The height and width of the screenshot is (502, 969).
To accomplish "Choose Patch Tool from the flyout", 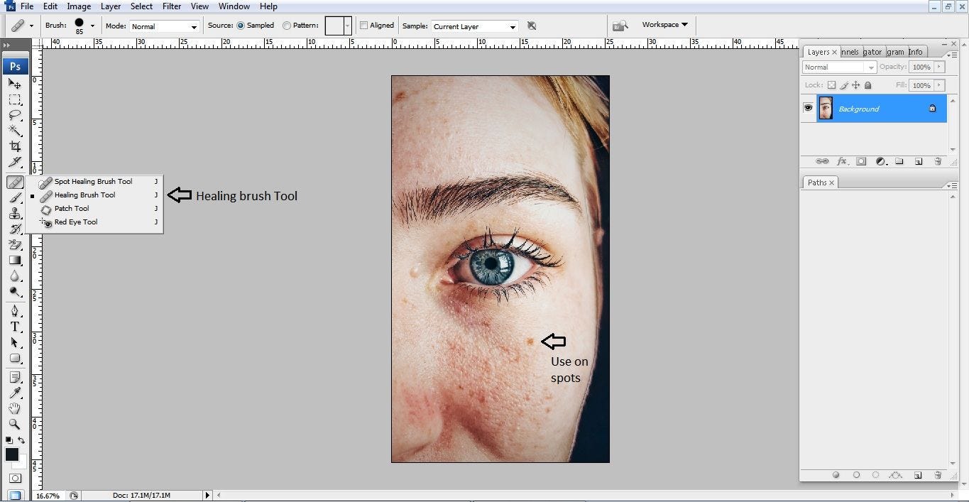I will [72, 209].
